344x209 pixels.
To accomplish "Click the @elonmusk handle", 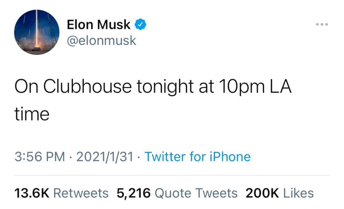I will [x=102, y=40].
